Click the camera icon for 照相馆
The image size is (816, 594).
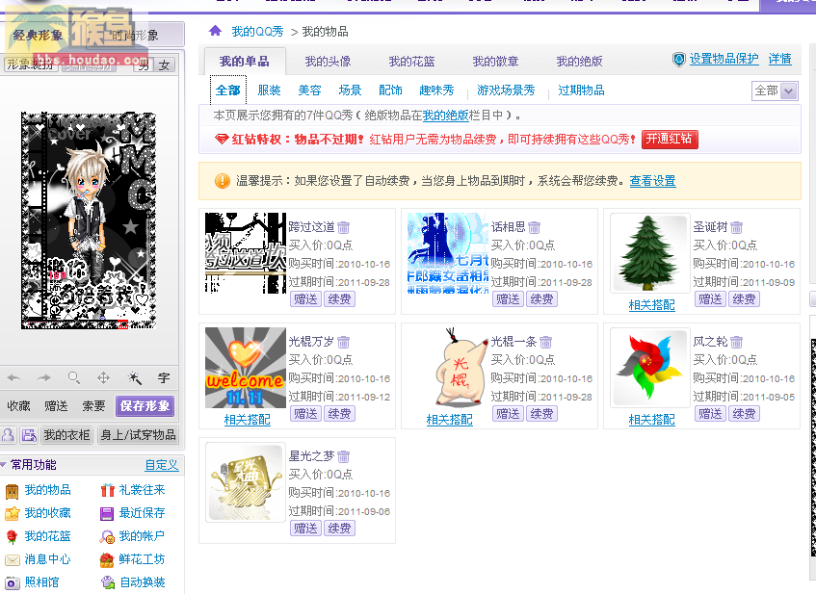click(x=13, y=583)
